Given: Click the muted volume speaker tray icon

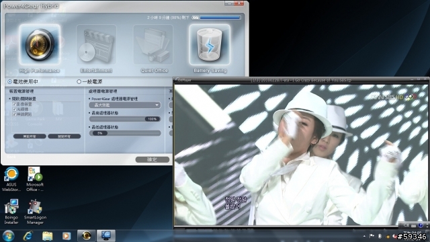Looking at the screenshot, I should click(x=394, y=236).
